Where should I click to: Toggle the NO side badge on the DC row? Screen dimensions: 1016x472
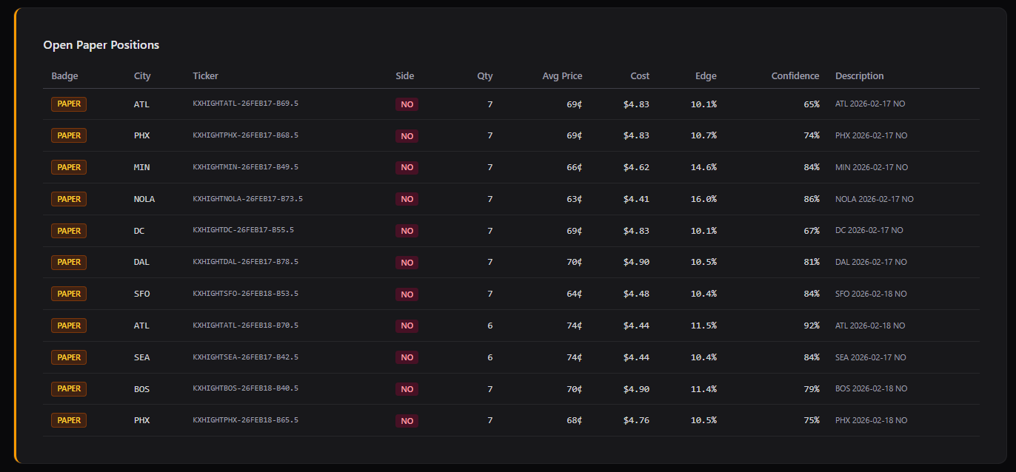coord(407,231)
